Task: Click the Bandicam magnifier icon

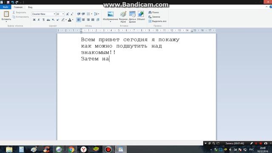Action: tap(214, 143)
